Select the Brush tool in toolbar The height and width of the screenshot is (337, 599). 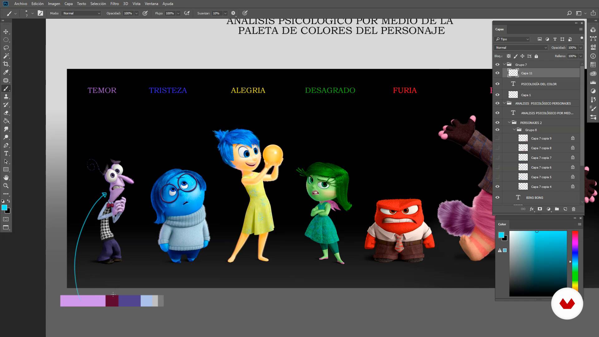point(6,89)
